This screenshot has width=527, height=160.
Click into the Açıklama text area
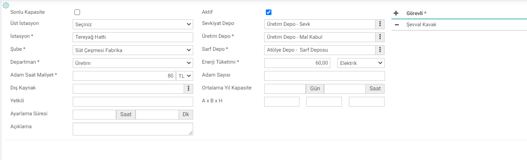click(133, 129)
